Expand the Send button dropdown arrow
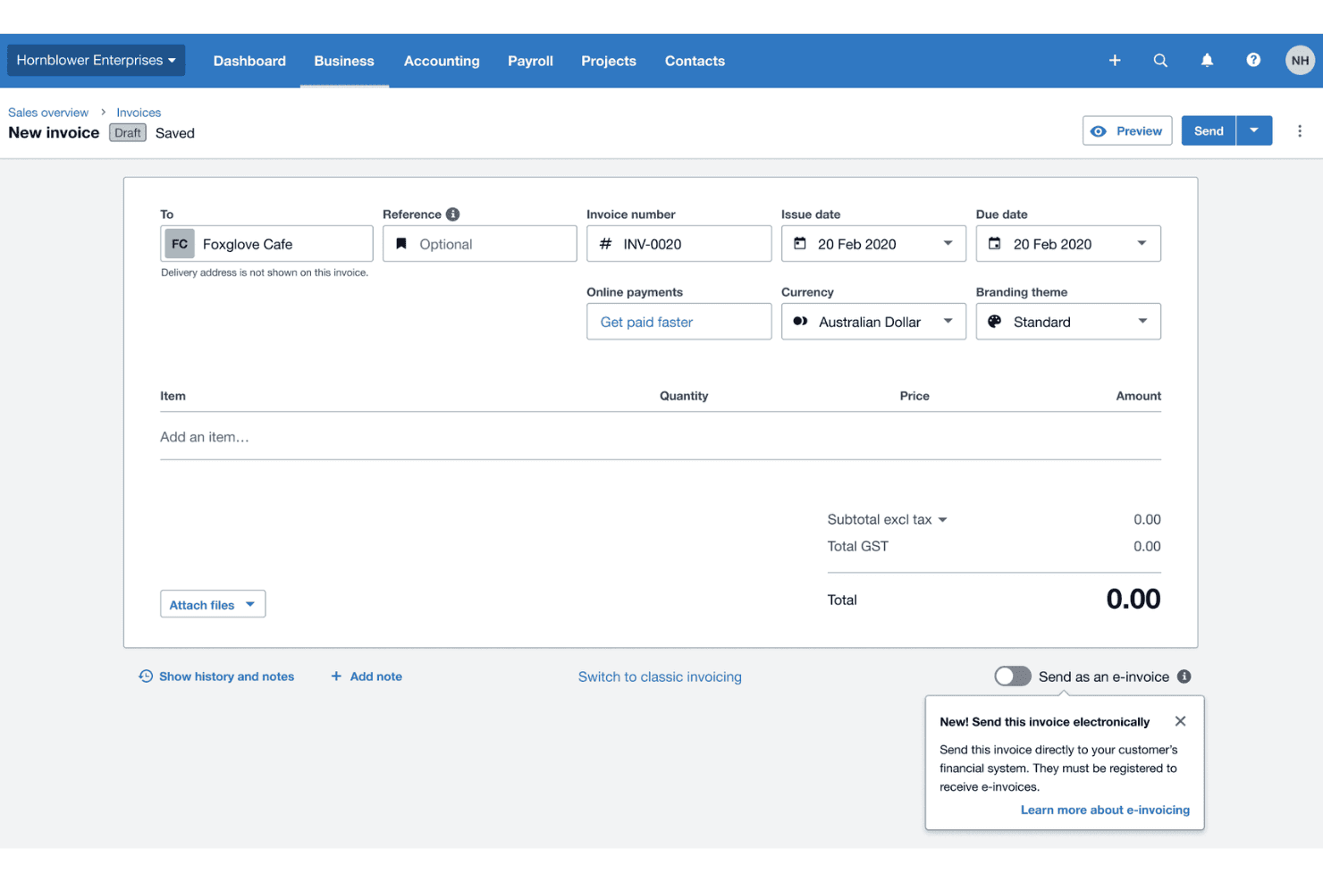 coord(1254,130)
